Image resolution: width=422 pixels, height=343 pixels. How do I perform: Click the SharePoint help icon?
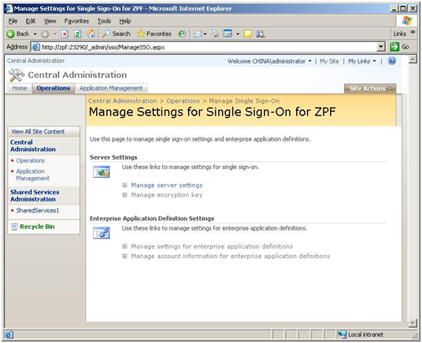tap(392, 61)
